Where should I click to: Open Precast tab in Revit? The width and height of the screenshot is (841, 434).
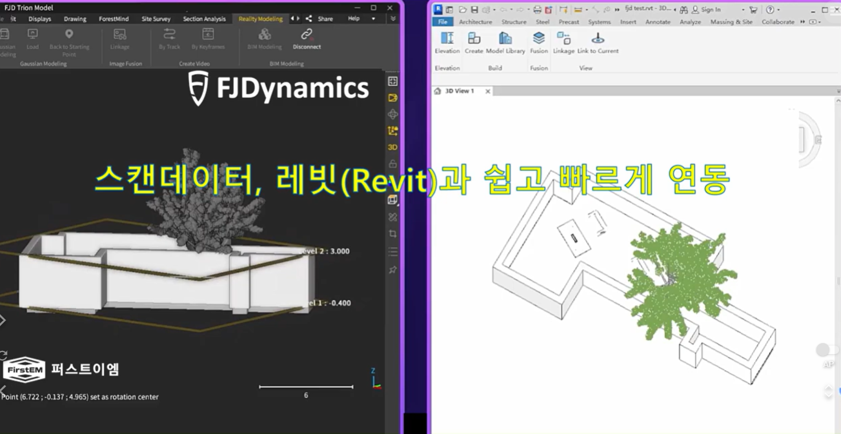(x=569, y=22)
